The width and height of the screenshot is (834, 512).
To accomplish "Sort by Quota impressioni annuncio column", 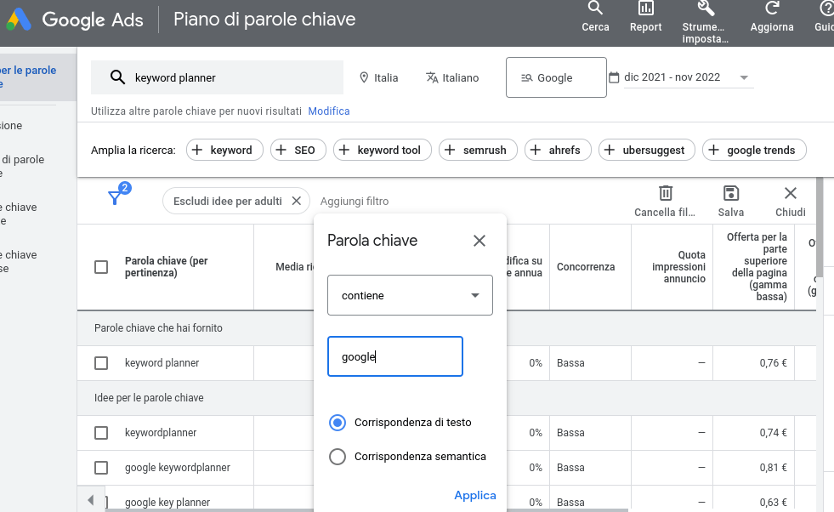I will pos(678,267).
